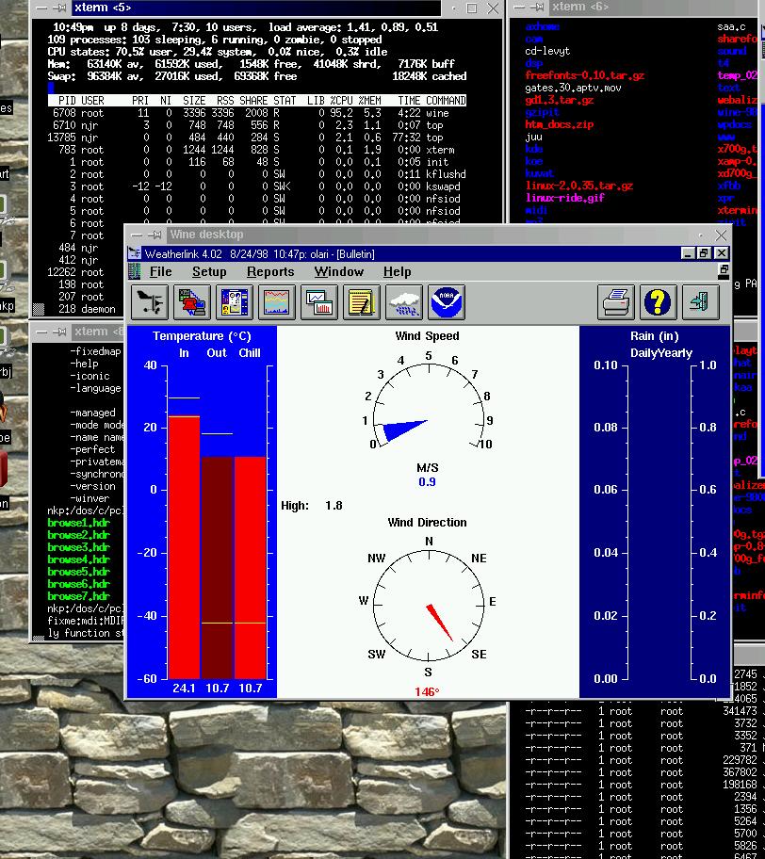The width and height of the screenshot is (765, 859).
Task: Select the wine process row in top
Action: (257, 113)
